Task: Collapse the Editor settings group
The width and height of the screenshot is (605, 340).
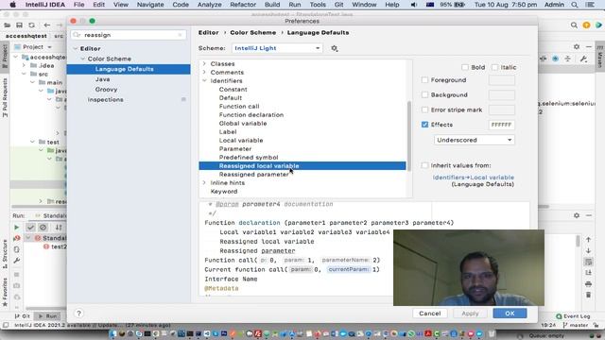Action: pyautogui.click(x=76, y=48)
